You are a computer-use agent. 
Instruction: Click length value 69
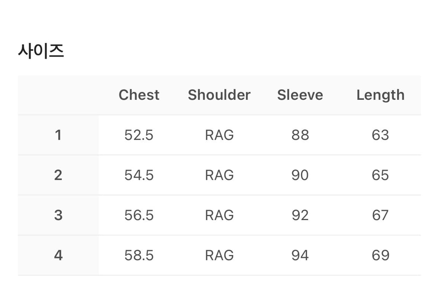coord(380,255)
